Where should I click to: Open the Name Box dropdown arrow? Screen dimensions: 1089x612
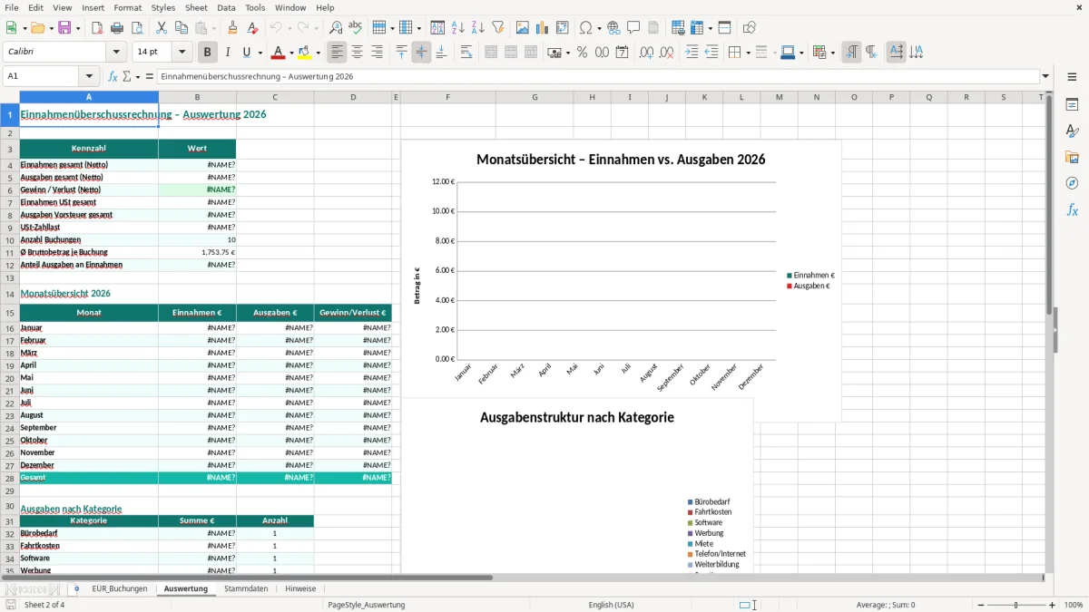click(x=89, y=76)
